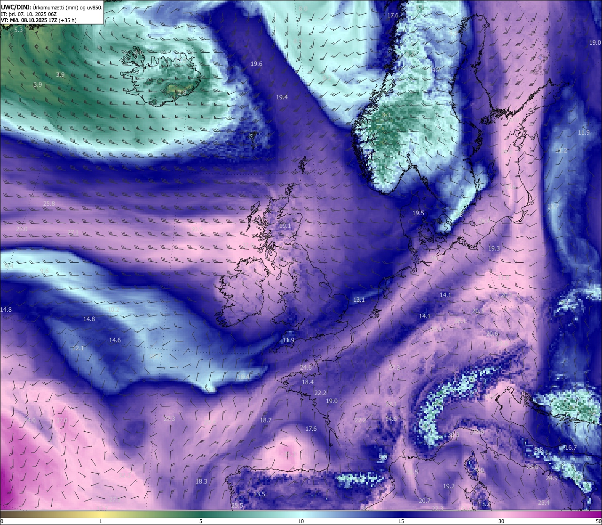Click the 19.5 value over Denmark
The height and width of the screenshot is (525, 602).
coord(418,213)
